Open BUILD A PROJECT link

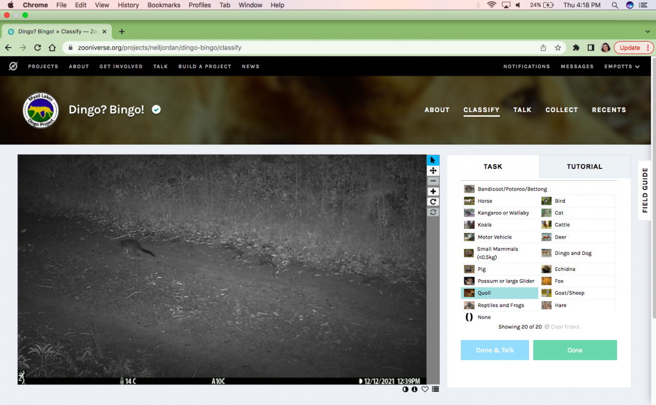(x=204, y=67)
